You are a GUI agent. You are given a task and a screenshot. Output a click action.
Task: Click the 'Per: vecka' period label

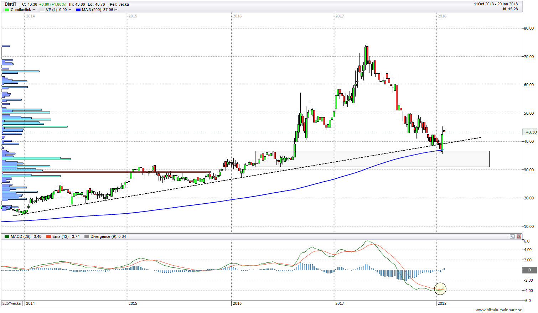119,4
